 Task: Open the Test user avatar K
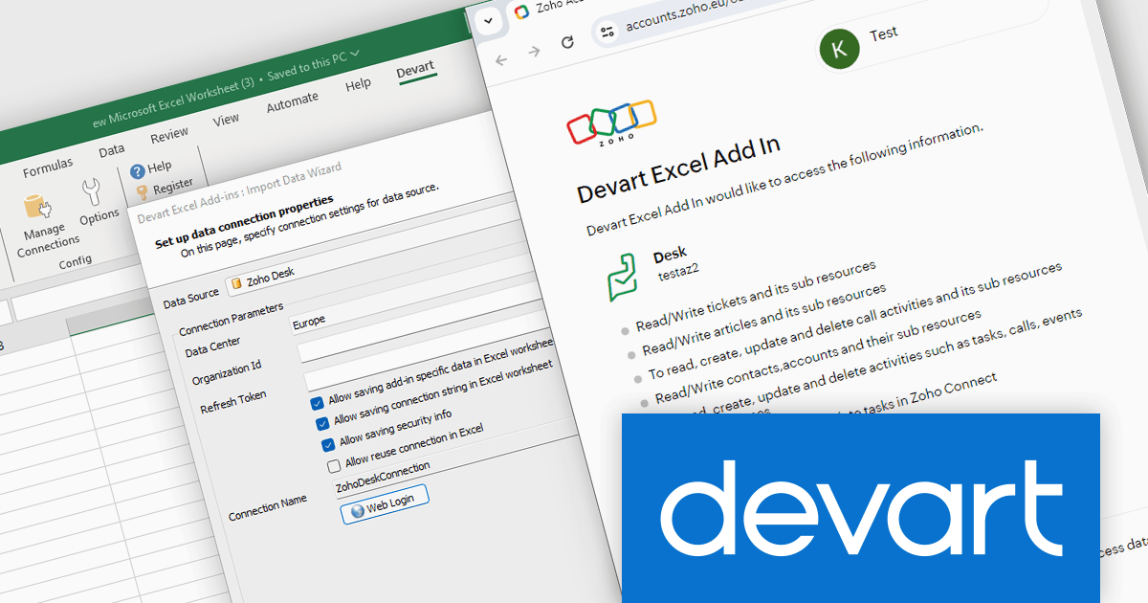pos(839,50)
